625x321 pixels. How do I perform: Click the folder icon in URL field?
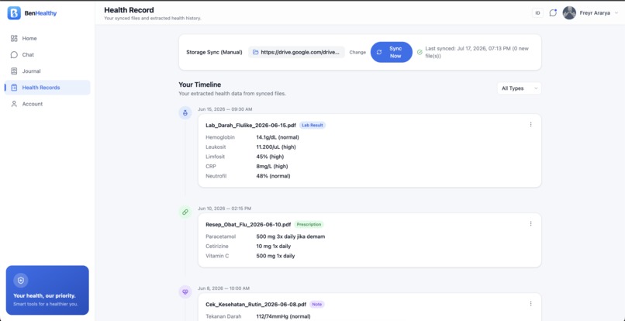click(x=255, y=52)
